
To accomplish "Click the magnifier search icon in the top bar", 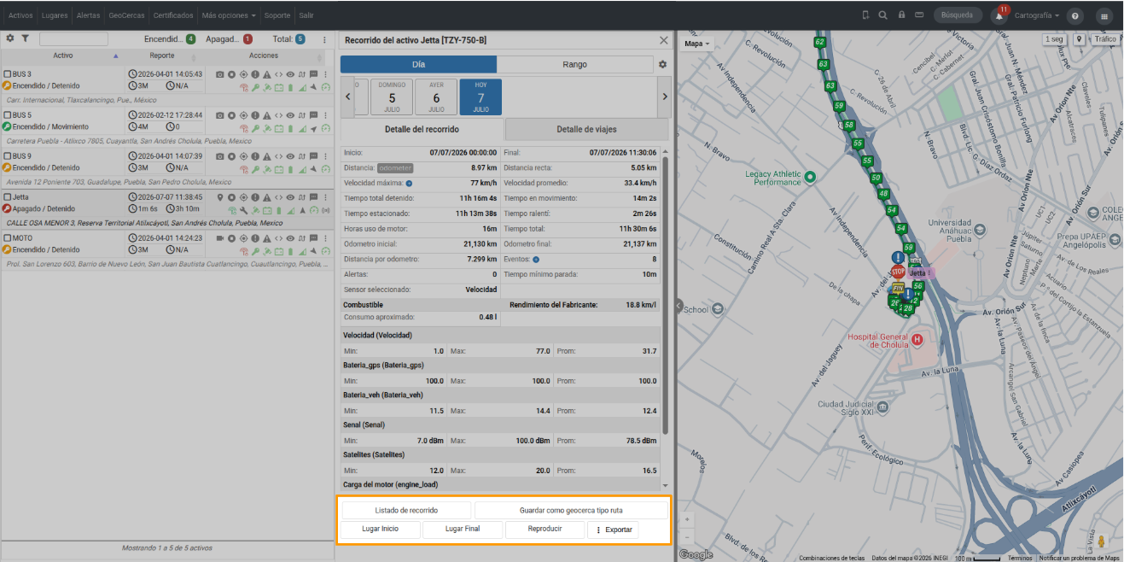I will (x=882, y=15).
